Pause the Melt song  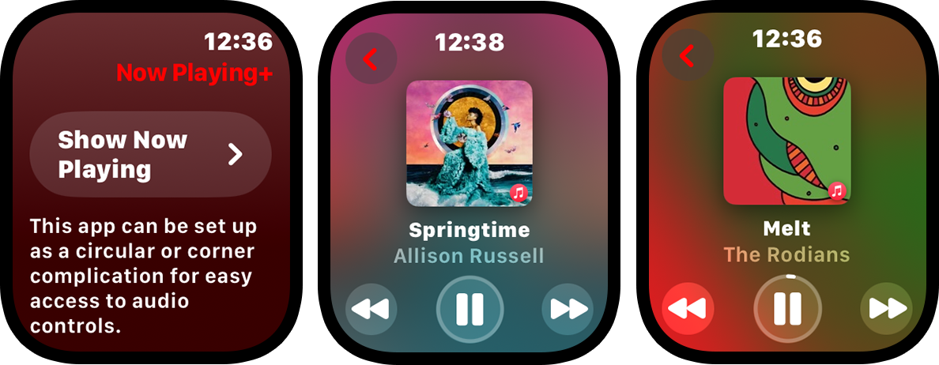tap(787, 308)
